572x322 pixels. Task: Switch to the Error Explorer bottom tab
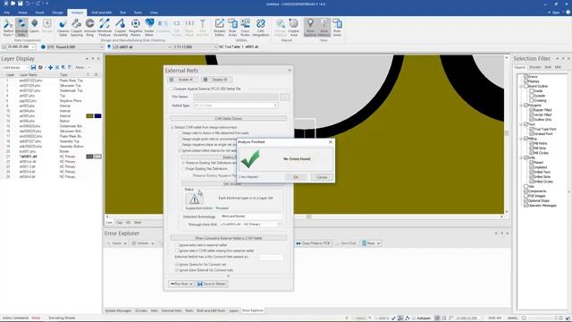[x=252, y=310]
